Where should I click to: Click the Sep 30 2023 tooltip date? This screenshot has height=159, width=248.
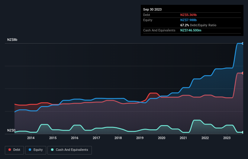(x=152, y=9)
